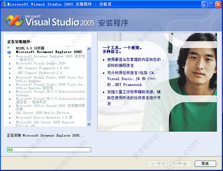Click the 上一步 (Previous) button
Image resolution: width=223 pixels, height=171 pixels.
156,163
